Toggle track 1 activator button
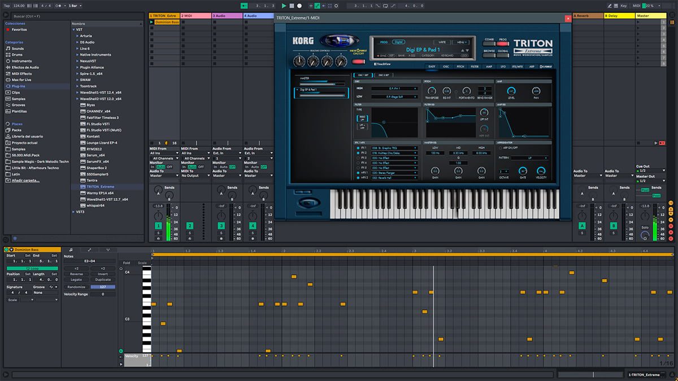Image resolution: width=678 pixels, height=381 pixels. [159, 226]
